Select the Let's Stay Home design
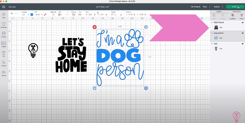Image resolution: width=245 pixels, height=123 pixels. point(71,55)
